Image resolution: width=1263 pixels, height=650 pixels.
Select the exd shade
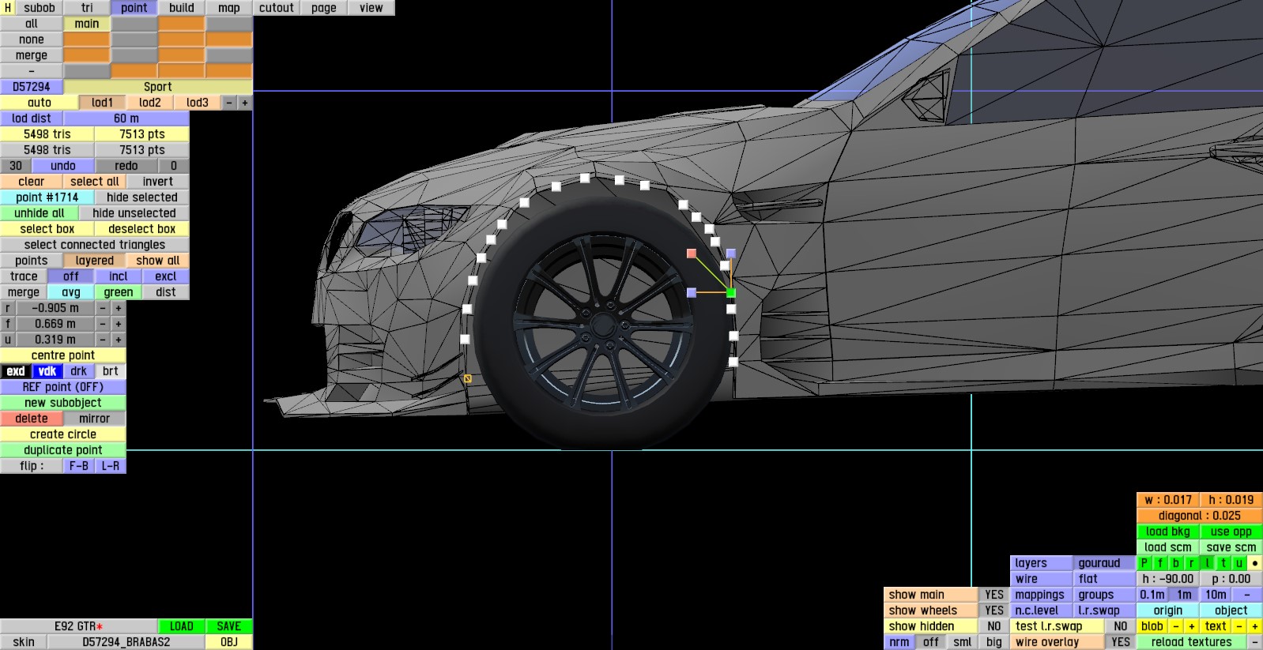pyautogui.click(x=16, y=371)
